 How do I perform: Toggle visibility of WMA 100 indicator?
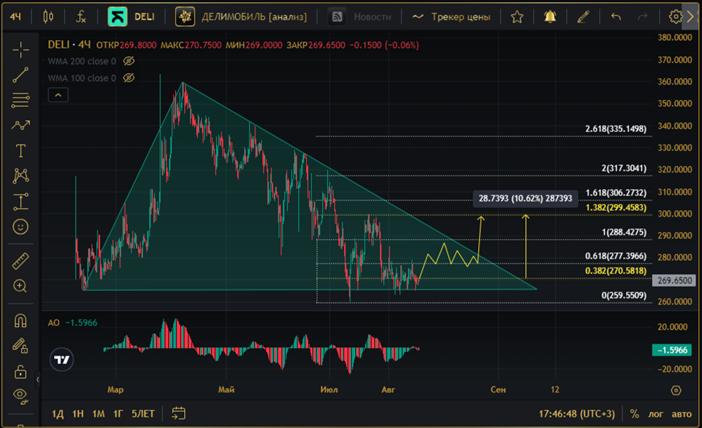(x=129, y=78)
